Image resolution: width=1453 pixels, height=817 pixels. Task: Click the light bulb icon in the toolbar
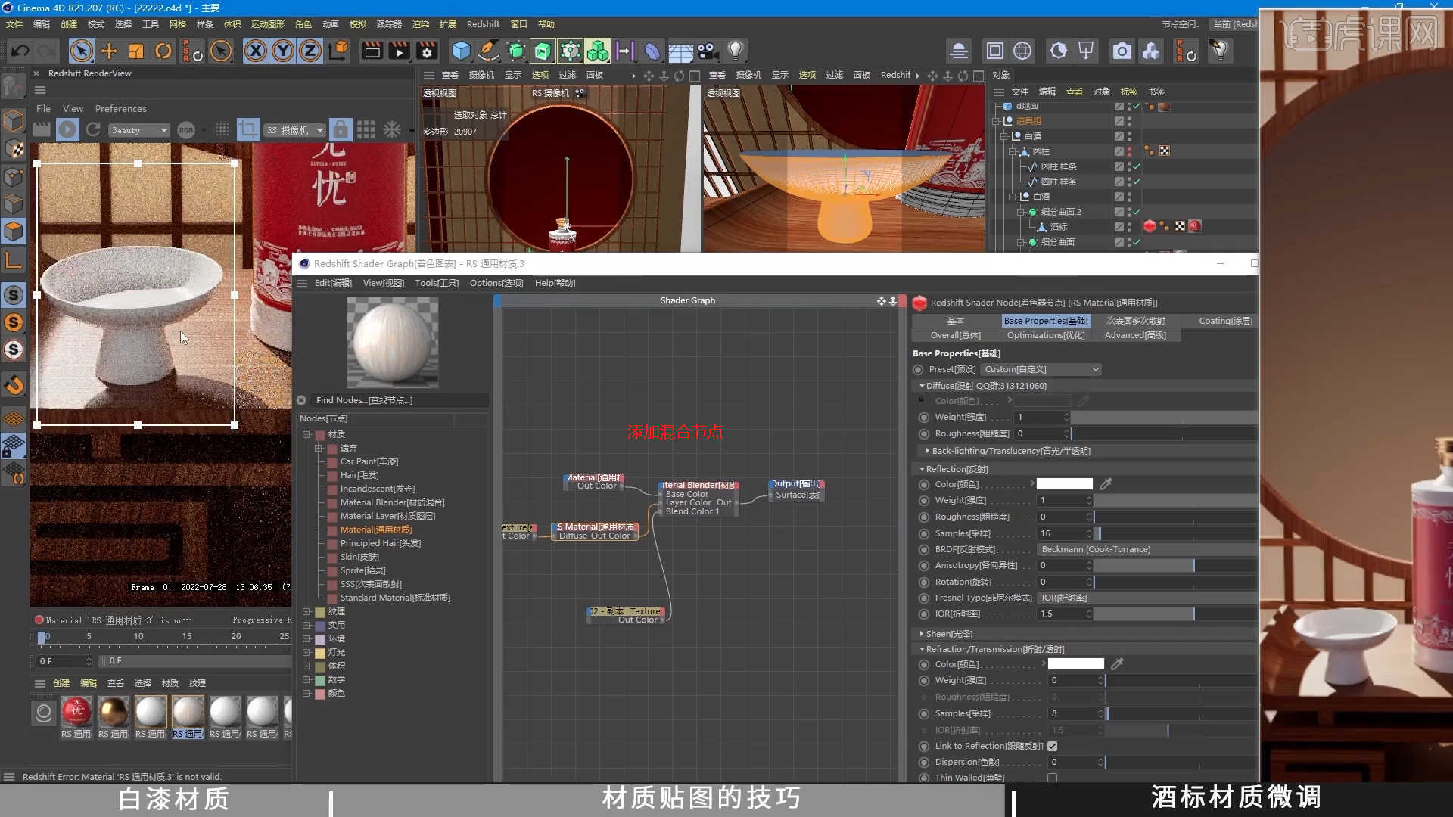[x=735, y=51]
